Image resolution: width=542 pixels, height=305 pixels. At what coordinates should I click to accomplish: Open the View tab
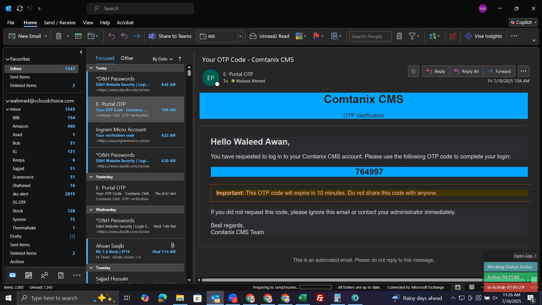click(x=88, y=23)
